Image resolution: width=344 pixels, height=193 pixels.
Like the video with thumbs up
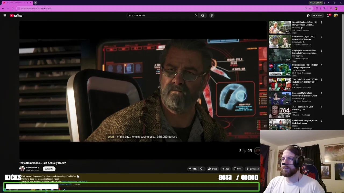[192, 169]
